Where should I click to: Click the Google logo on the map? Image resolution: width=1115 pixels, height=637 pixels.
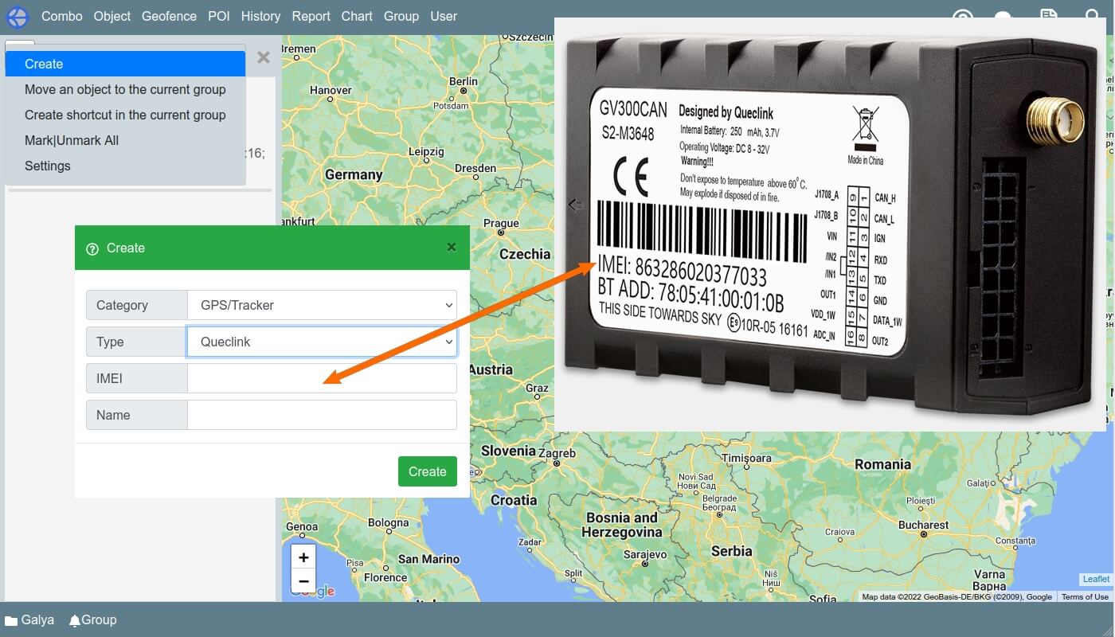pos(312,591)
